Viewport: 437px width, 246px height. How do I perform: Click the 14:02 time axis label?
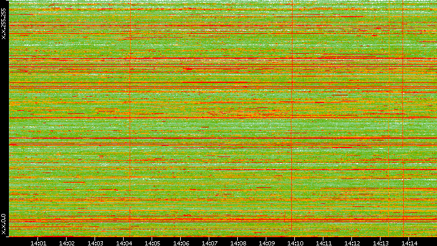[x=67, y=243]
